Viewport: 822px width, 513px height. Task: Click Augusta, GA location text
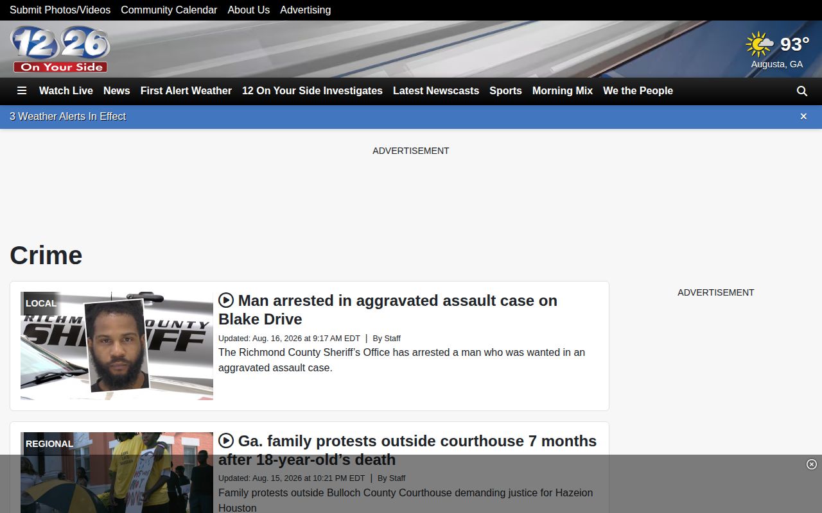pyautogui.click(x=777, y=64)
